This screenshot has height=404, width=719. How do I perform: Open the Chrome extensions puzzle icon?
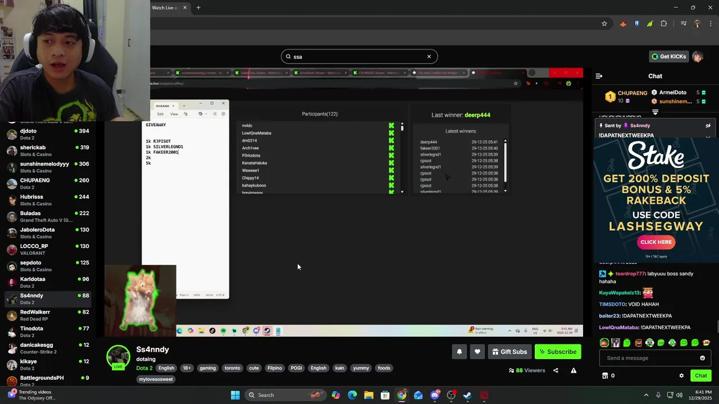[x=664, y=24]
